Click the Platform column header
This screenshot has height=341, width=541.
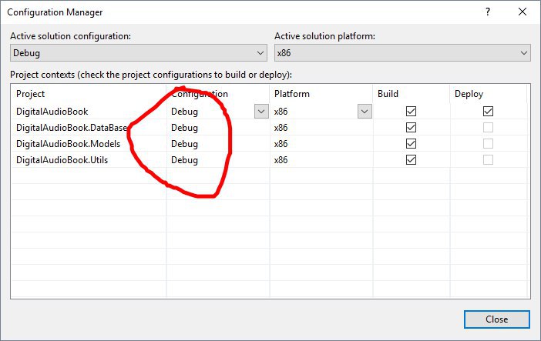click(321, 94)
